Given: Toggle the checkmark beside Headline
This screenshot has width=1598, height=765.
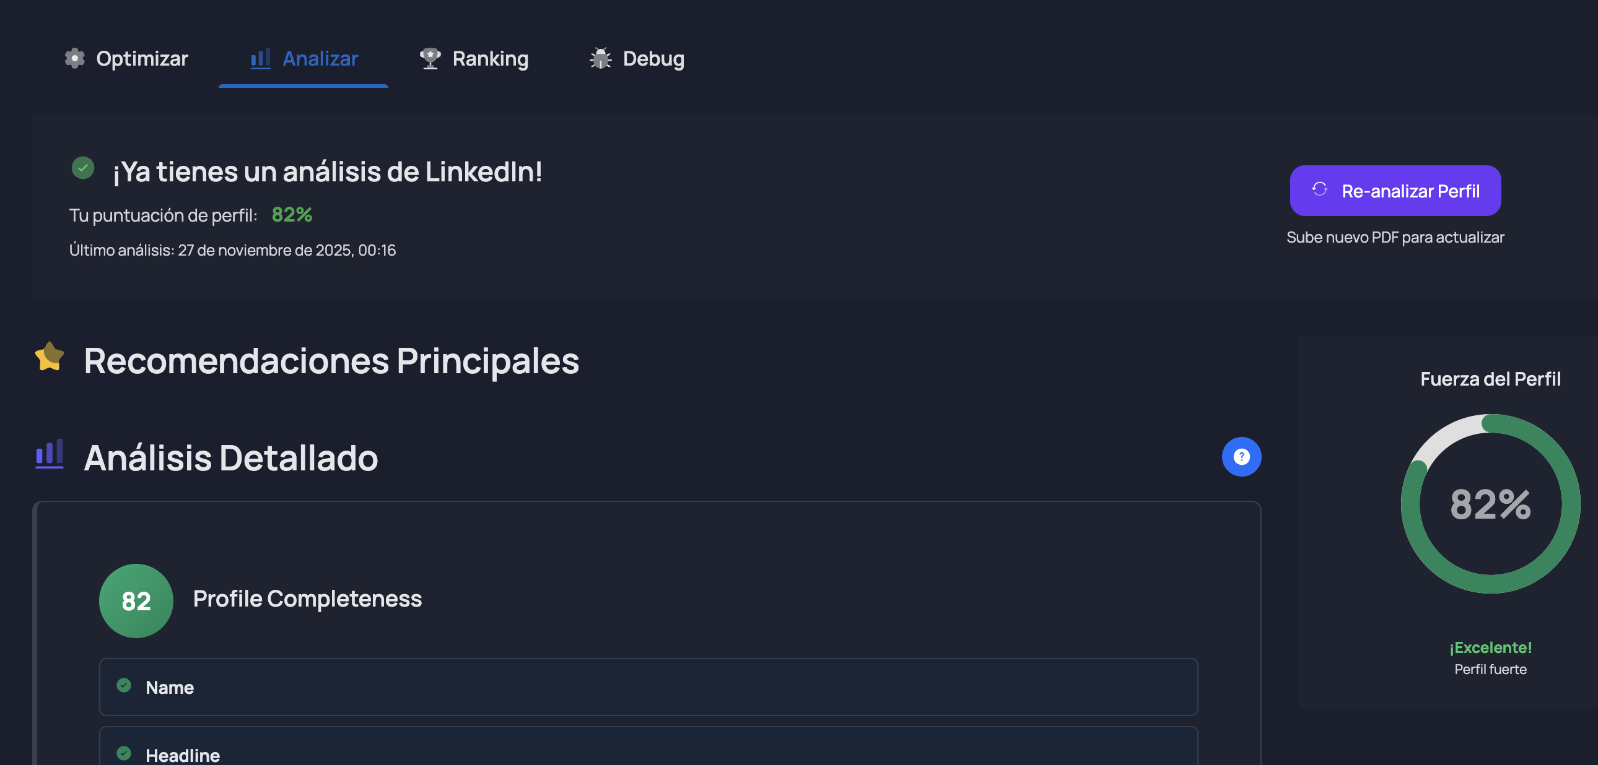Looking at the screenshot, I should [x=123, y=754].
